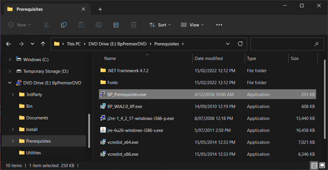Click the DVD Drive (E:) disc icon
This screenshot has width=328, height=170.
click(x=19, y=83)
